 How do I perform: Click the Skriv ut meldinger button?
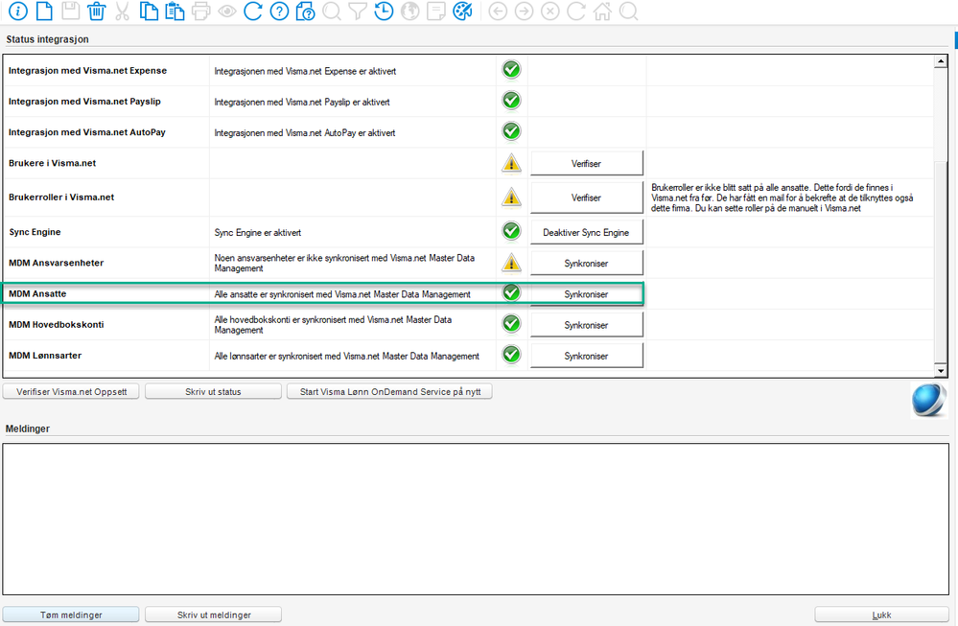pos(213,614)
